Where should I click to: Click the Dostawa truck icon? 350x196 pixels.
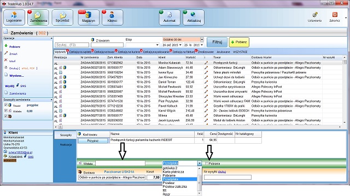pyautogui.click(x=80, y=172)
